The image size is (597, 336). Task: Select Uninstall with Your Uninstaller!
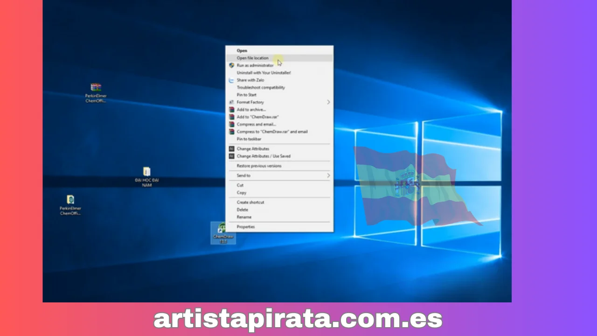[279, 73]
